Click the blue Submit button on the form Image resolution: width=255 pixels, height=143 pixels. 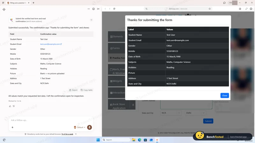click(x=208, y=121)
